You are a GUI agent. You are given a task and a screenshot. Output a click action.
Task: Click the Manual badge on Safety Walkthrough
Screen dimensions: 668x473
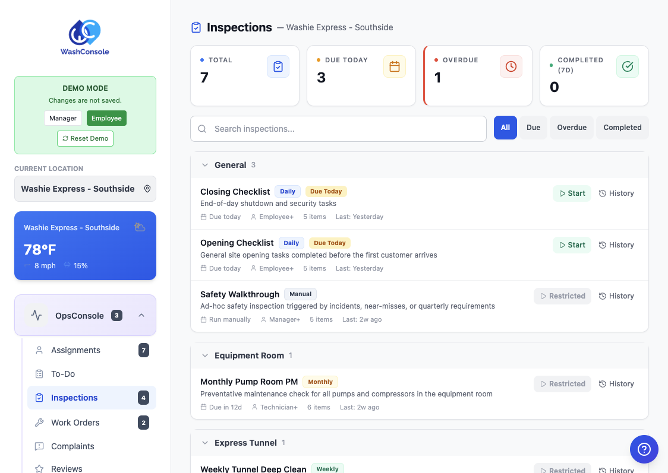[x=300, y=294]
